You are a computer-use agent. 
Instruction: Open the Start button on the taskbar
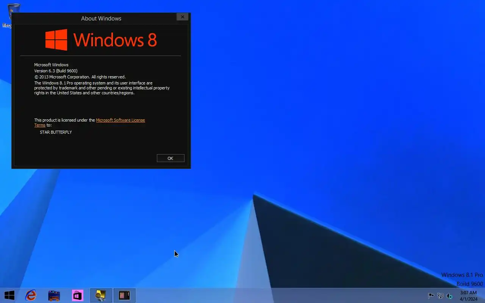click(9, 295)
